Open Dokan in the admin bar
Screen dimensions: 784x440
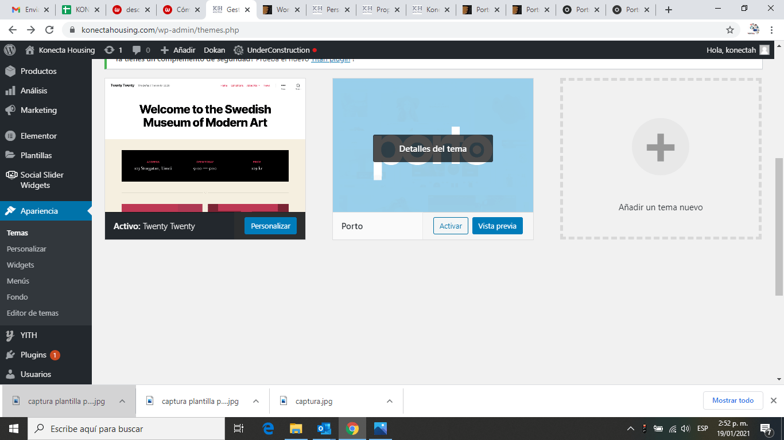215,50
